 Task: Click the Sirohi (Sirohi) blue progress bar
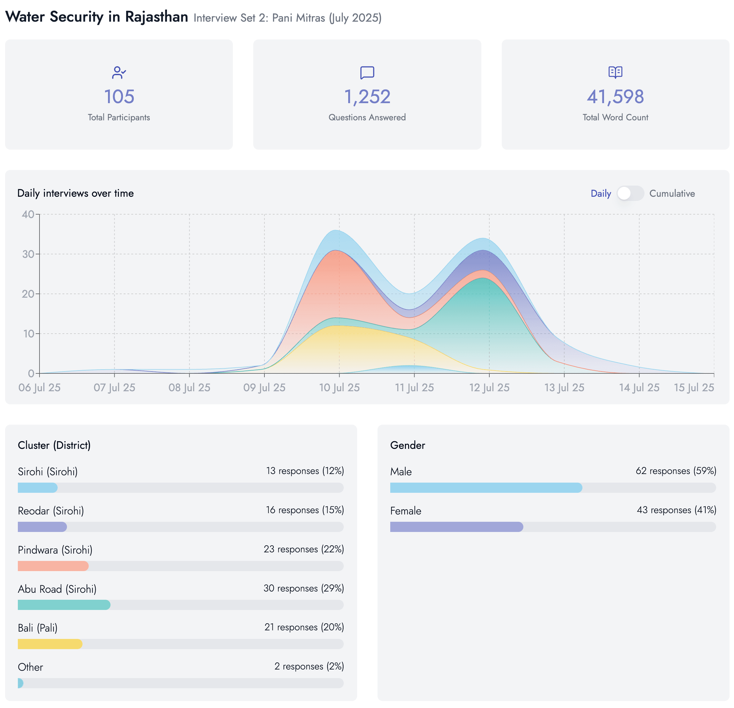[x=181, y=488]
